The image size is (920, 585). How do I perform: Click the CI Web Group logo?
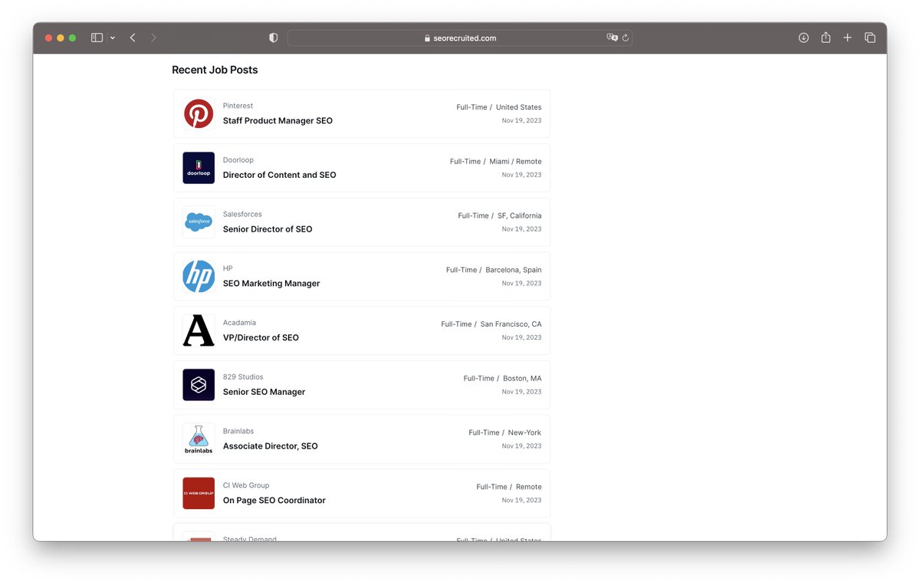click(x=199, y=493)
